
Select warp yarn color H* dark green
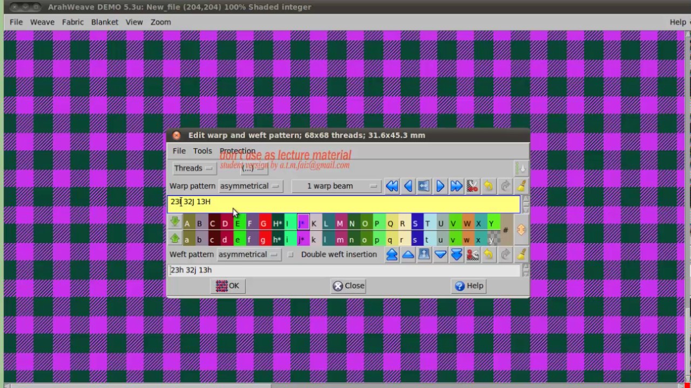click(277, 223)
